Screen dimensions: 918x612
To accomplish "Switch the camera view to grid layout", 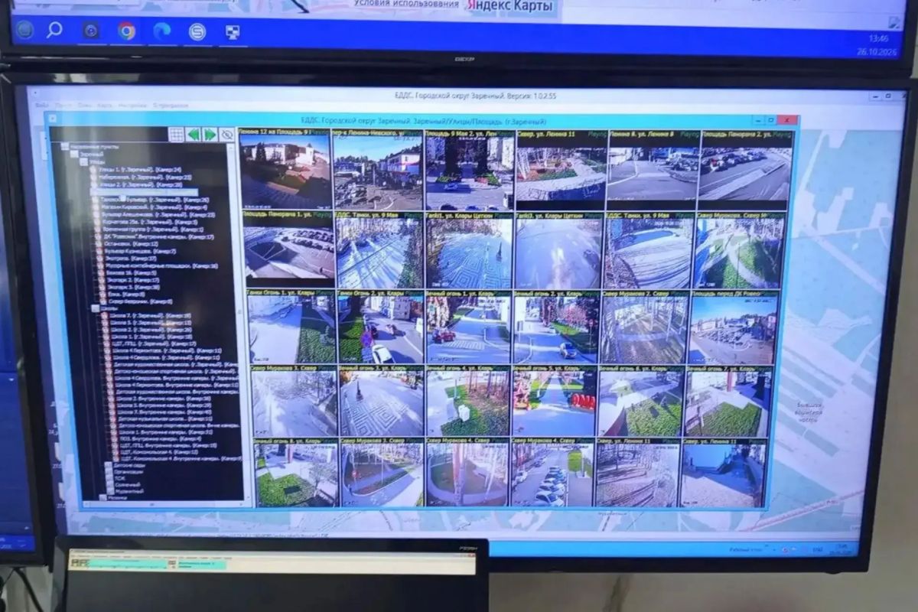I will tap(177, 135).
